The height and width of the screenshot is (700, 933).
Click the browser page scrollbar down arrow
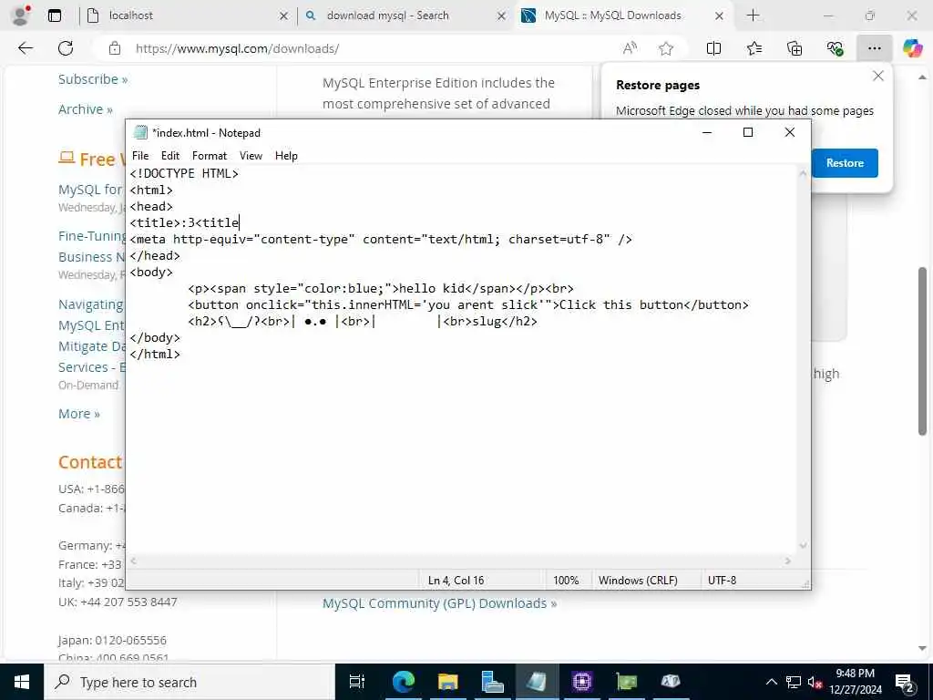coord(922,648)
